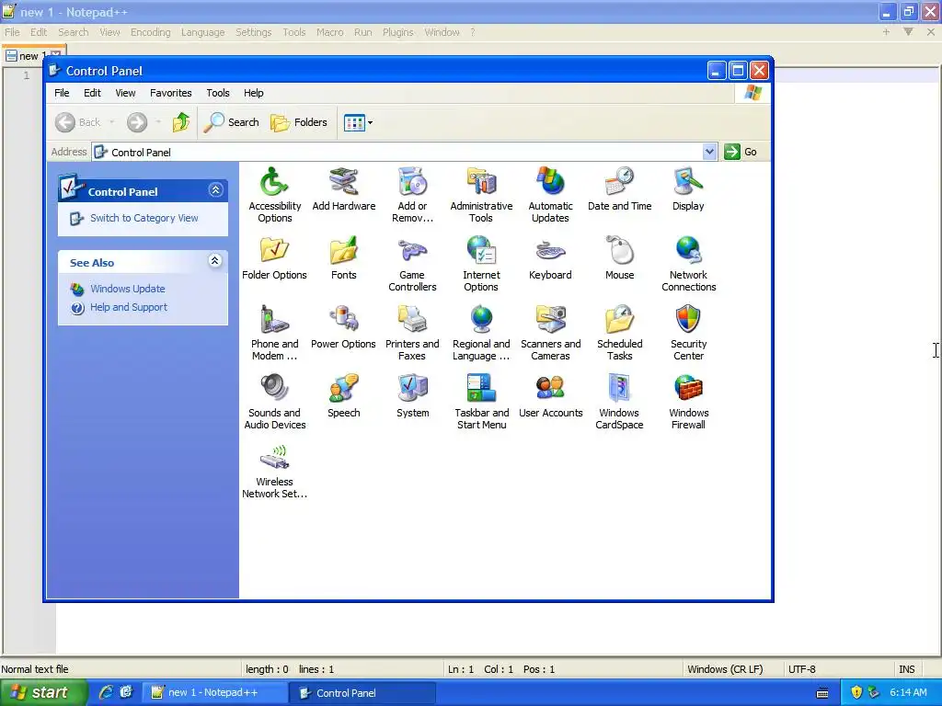The height and width of the screenshot is (706, 942).
Task: Open Date and Time settings
Action: tap(619, 188)
